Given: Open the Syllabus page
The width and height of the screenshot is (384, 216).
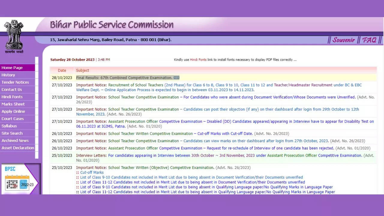Looking at the screenshot, I should coord(9,126).
